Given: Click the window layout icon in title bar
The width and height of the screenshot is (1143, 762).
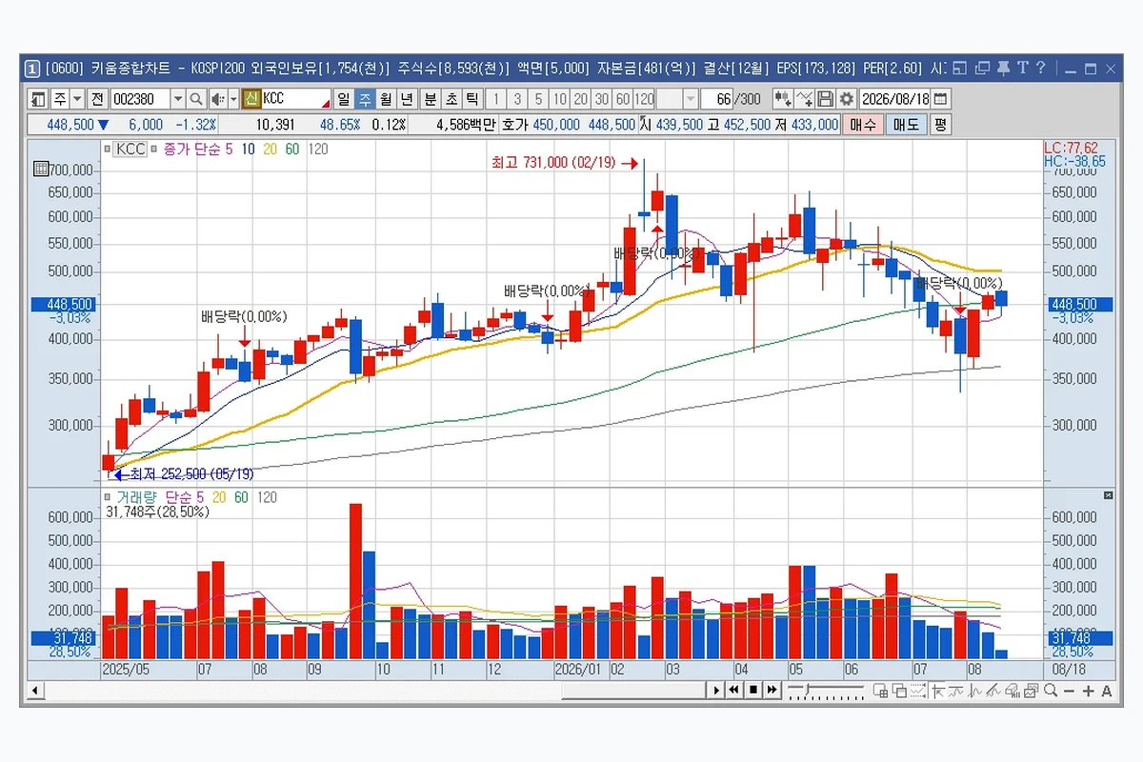Looking at the screenshot, I should point(959,68).
